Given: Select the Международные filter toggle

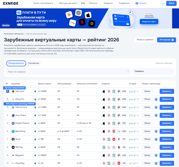Looking at the screenshot, I should pyautogui.click(x=16, y=63).
